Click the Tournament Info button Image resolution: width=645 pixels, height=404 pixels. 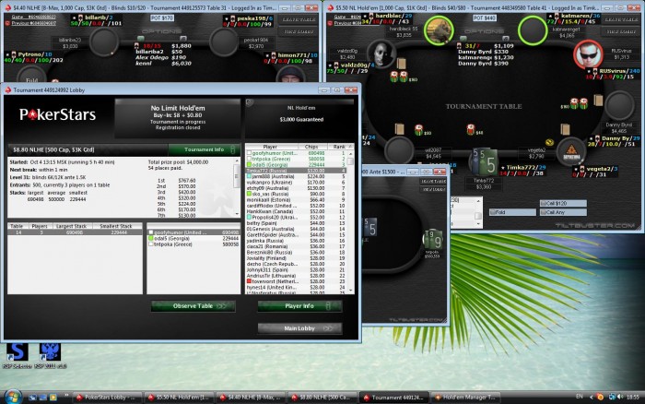204,149
